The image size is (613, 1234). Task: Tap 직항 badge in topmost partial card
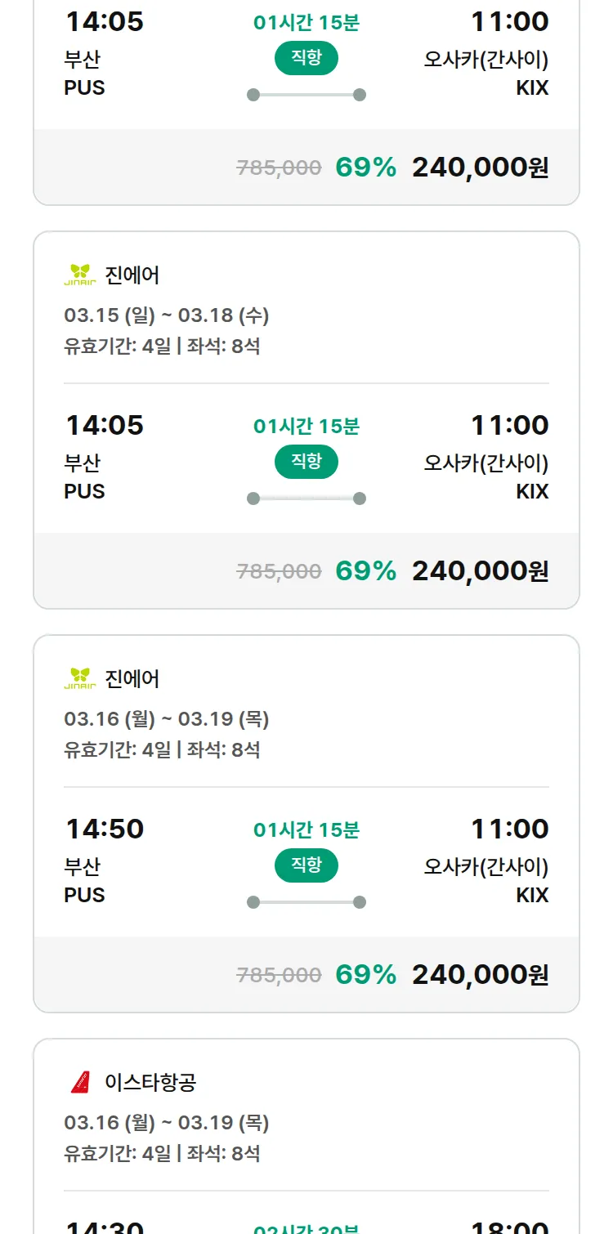[306, 58]
